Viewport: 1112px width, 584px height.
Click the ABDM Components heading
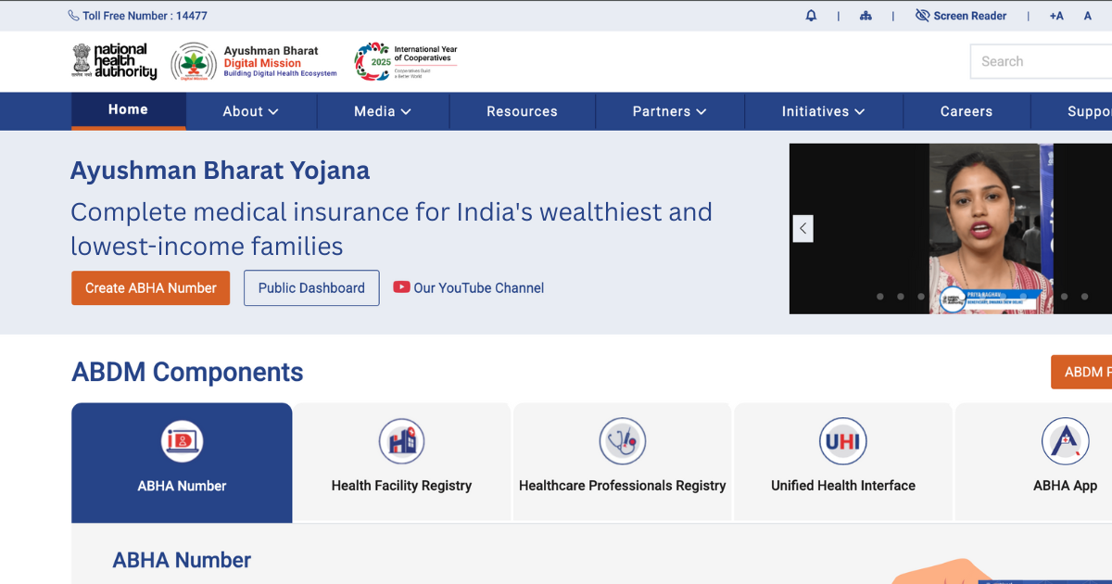(187, 372)
